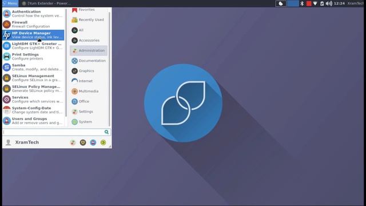Open the Bluetooth tray icon
The width and height of the screenshot is (366, 206).
(302, 3)
